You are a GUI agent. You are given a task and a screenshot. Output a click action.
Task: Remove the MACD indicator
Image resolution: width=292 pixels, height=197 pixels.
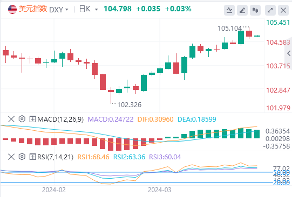click(x=11, y=119)
